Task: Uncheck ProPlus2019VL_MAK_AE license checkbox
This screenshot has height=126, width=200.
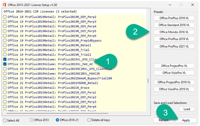Action: click(x=5, y=64)
